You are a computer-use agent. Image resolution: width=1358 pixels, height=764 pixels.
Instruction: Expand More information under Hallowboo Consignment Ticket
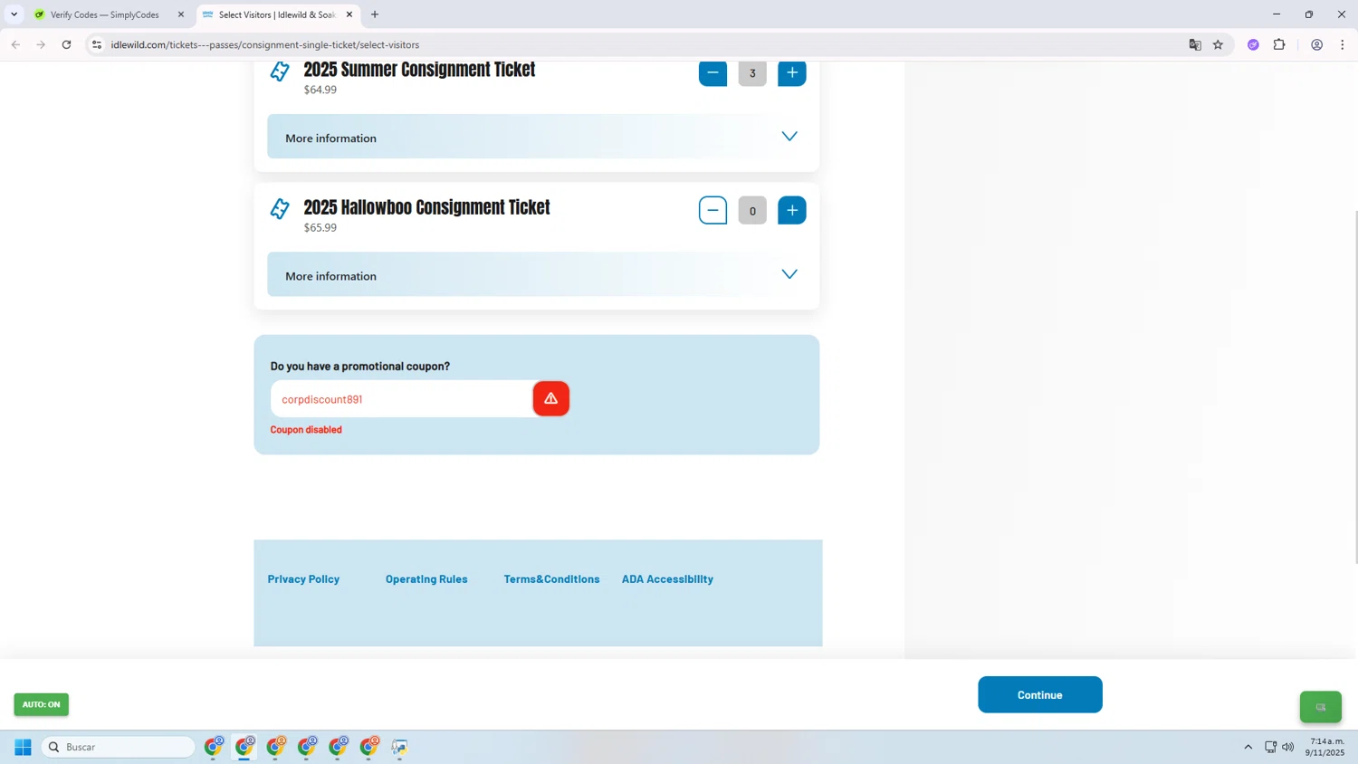coord(537,274)
